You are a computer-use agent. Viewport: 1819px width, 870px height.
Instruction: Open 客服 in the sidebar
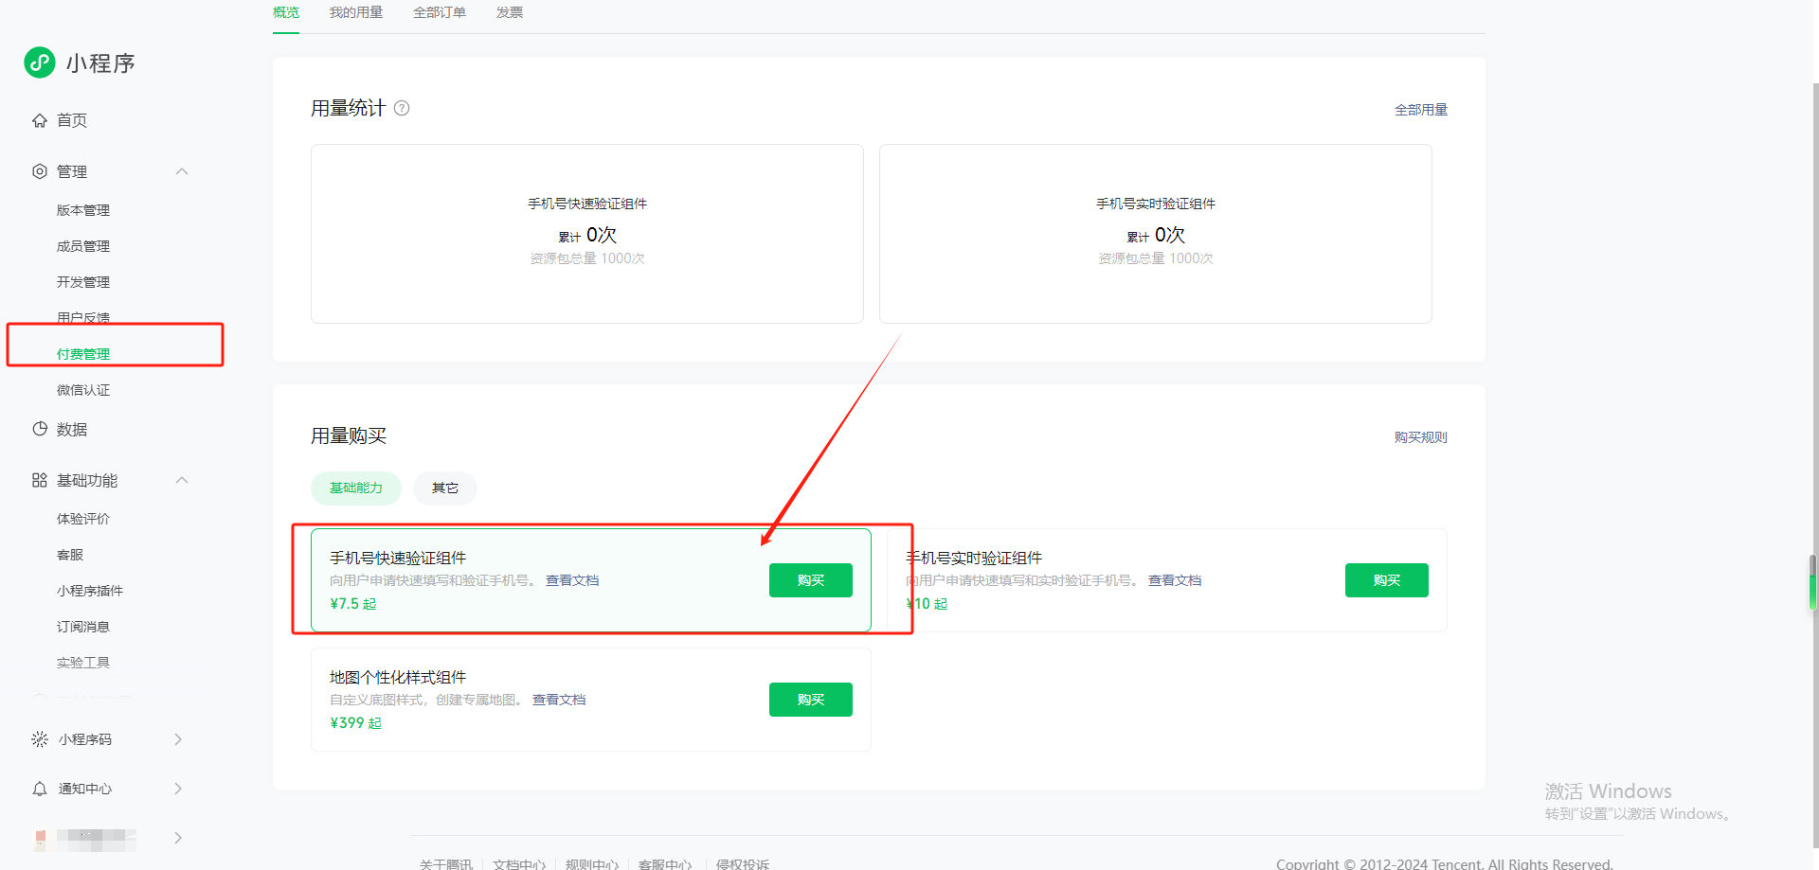click(x=70, y=555)
